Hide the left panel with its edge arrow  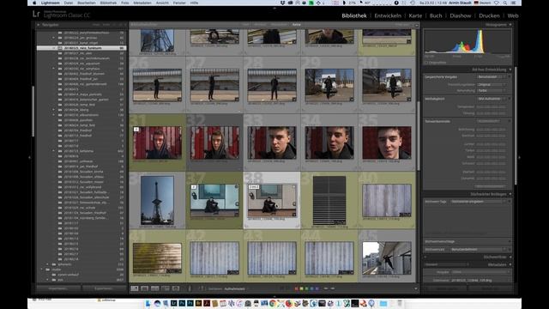[x=29, y=158]
